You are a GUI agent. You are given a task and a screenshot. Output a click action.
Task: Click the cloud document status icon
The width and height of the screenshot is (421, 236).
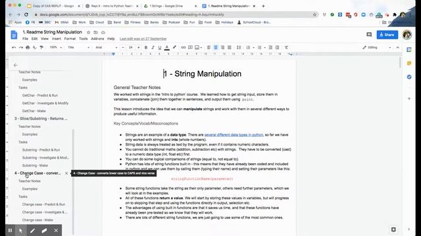pos(103,32)
